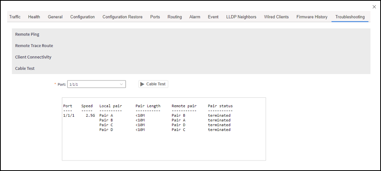Click the Port dropdown chevron arrow
381x171 pixels.
[x=121, y=84]
